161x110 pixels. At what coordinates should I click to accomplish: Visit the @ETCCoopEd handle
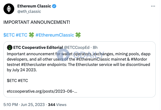point(77,48)
